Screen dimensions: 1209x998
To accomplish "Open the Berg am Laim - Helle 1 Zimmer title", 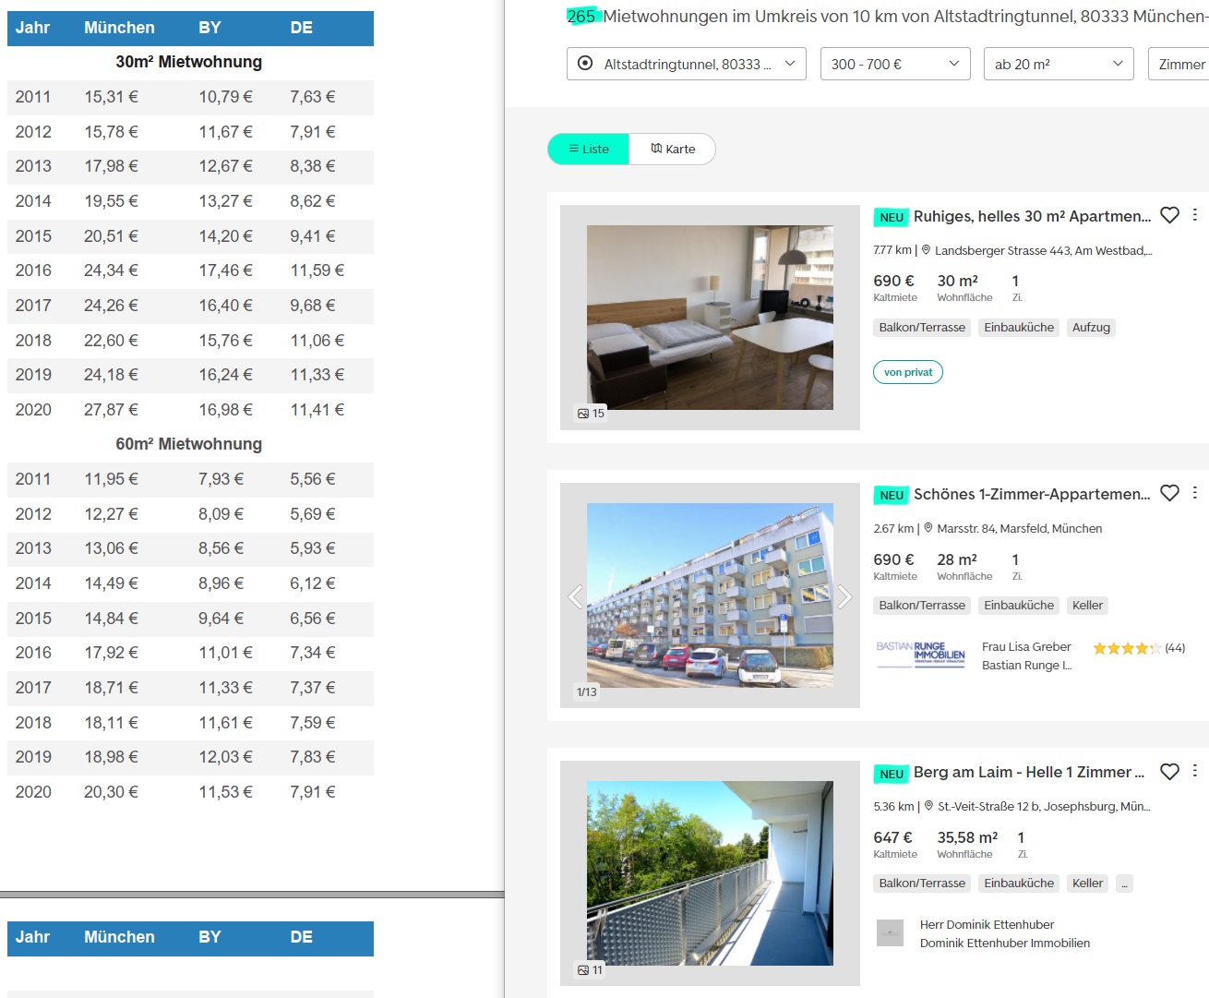I will 1029,772.
